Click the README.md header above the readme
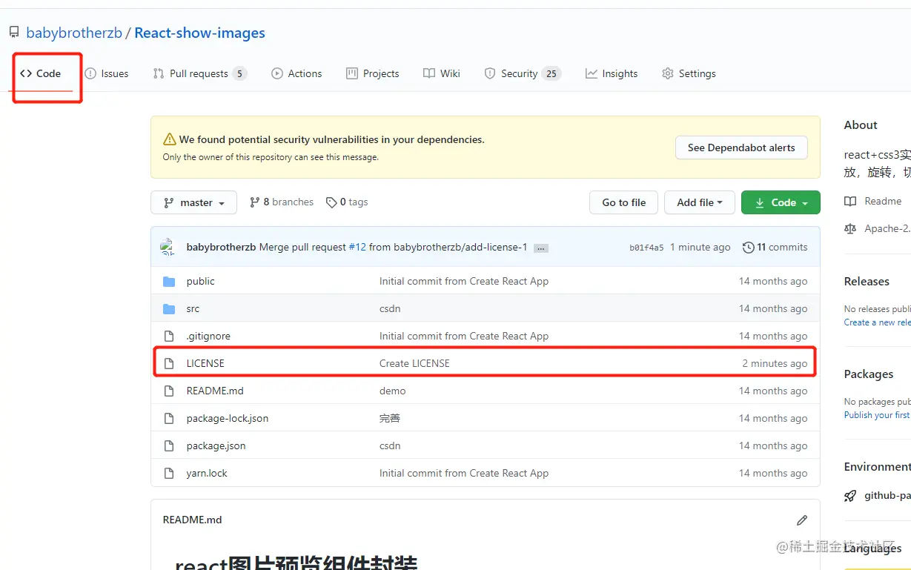This screenshot has width=911, height=570. tap(192, 520)
